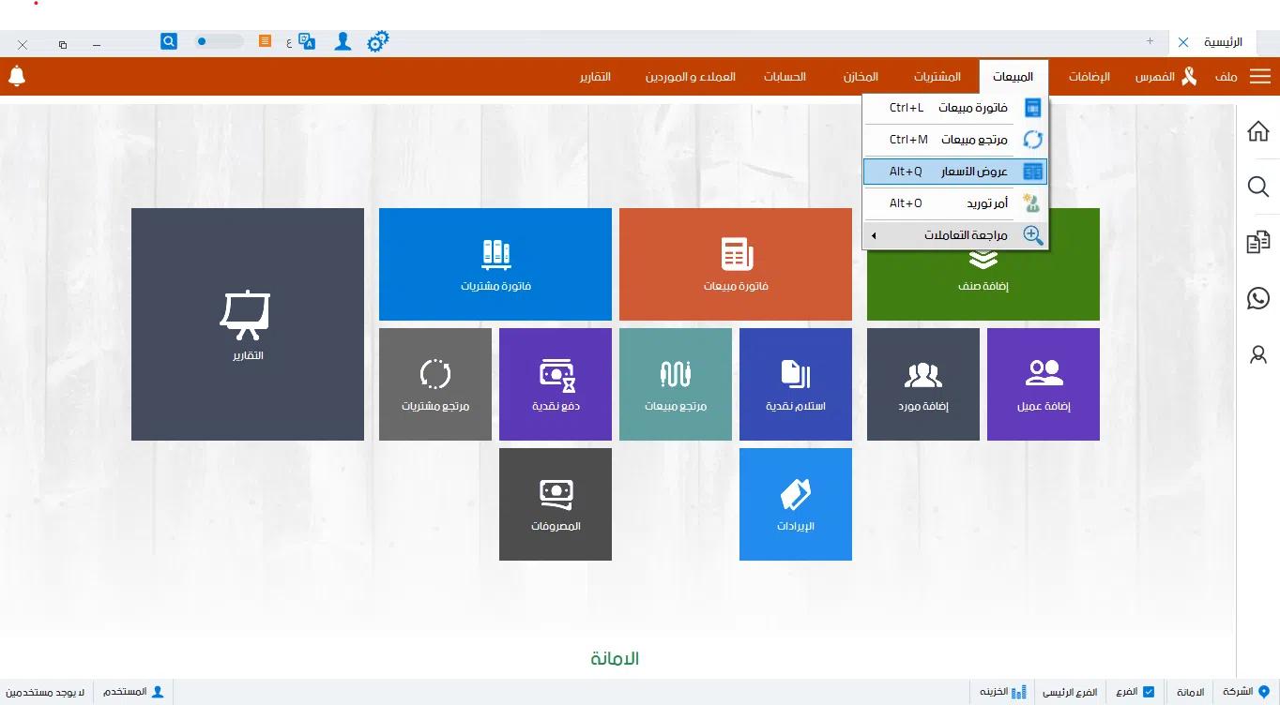
Task: Switch to the الرئيسية tab
Action: click(1222, 42)
